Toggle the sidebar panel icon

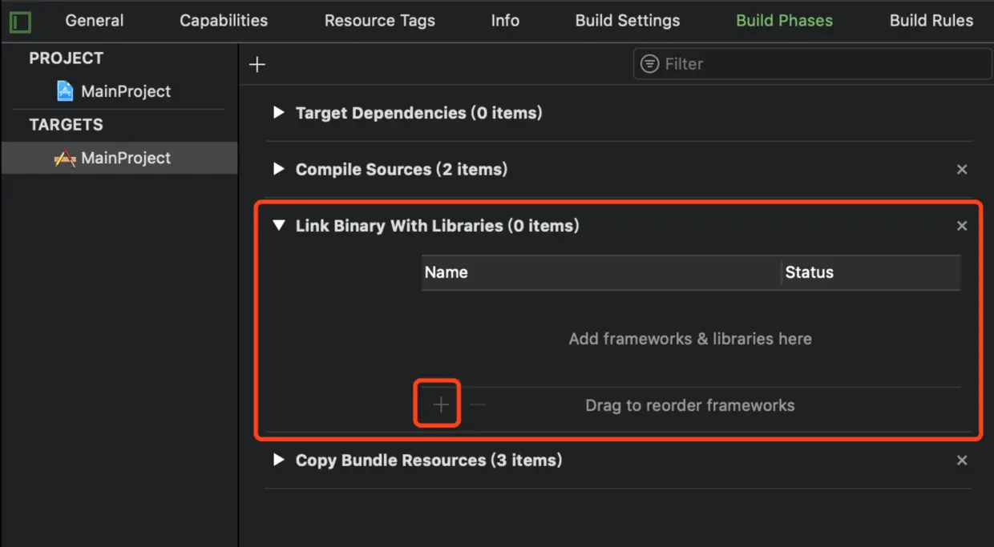(x=20, y=21)
